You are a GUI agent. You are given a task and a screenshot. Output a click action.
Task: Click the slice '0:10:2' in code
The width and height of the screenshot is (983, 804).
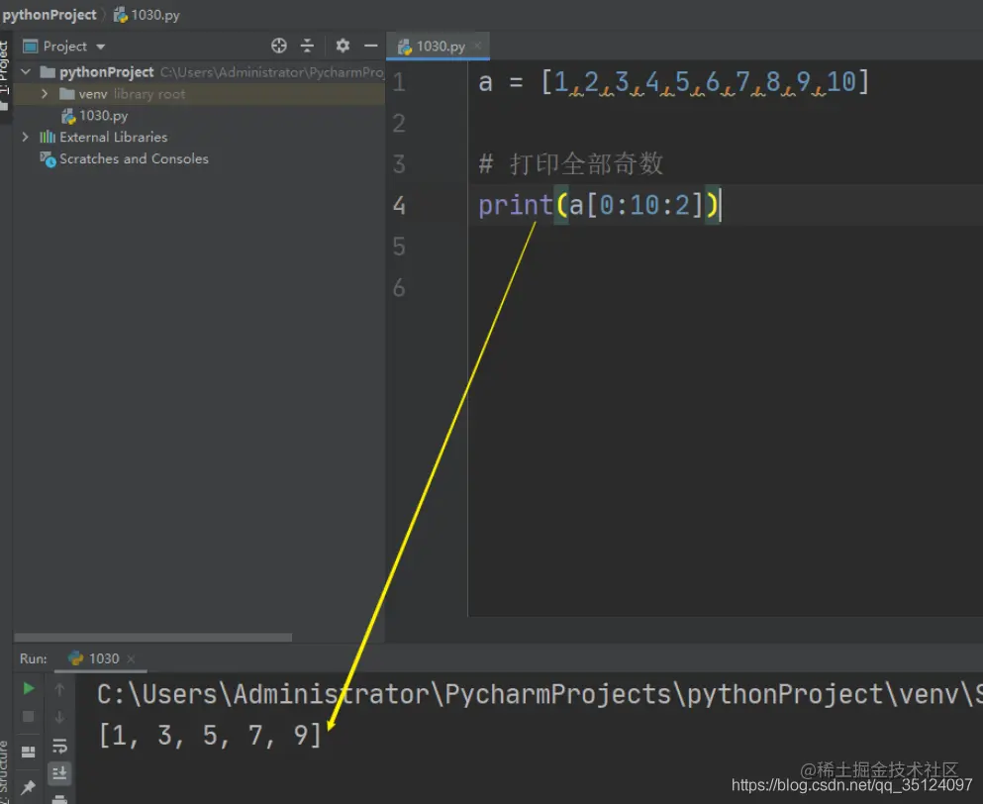coord(644,206)
